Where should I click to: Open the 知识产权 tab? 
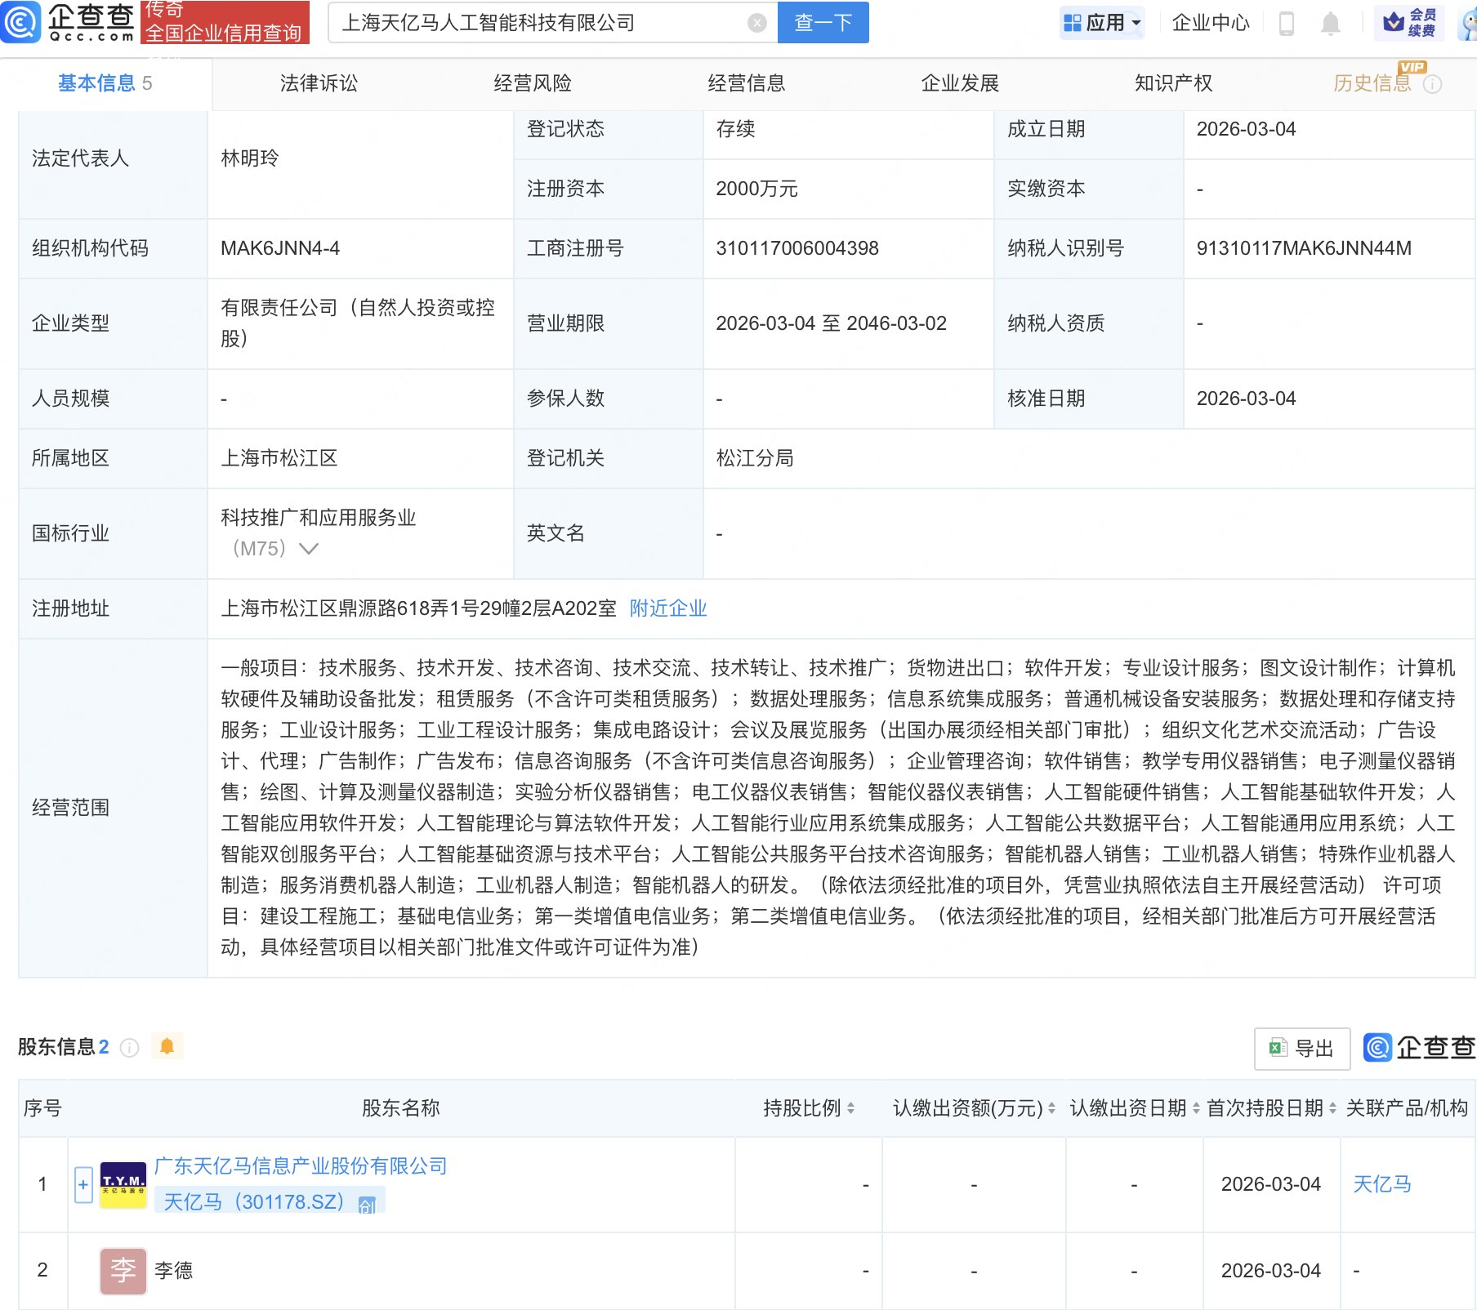click(1173, 83)
